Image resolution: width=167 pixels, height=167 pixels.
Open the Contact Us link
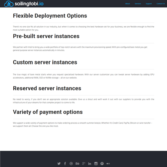pos(161,4)
